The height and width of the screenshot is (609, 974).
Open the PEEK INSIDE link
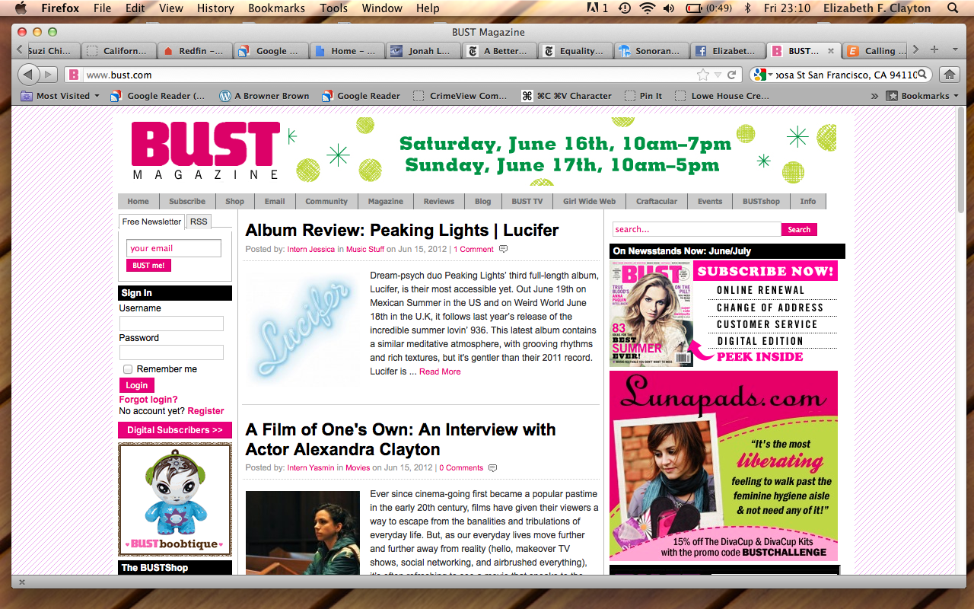click(759, 356)
